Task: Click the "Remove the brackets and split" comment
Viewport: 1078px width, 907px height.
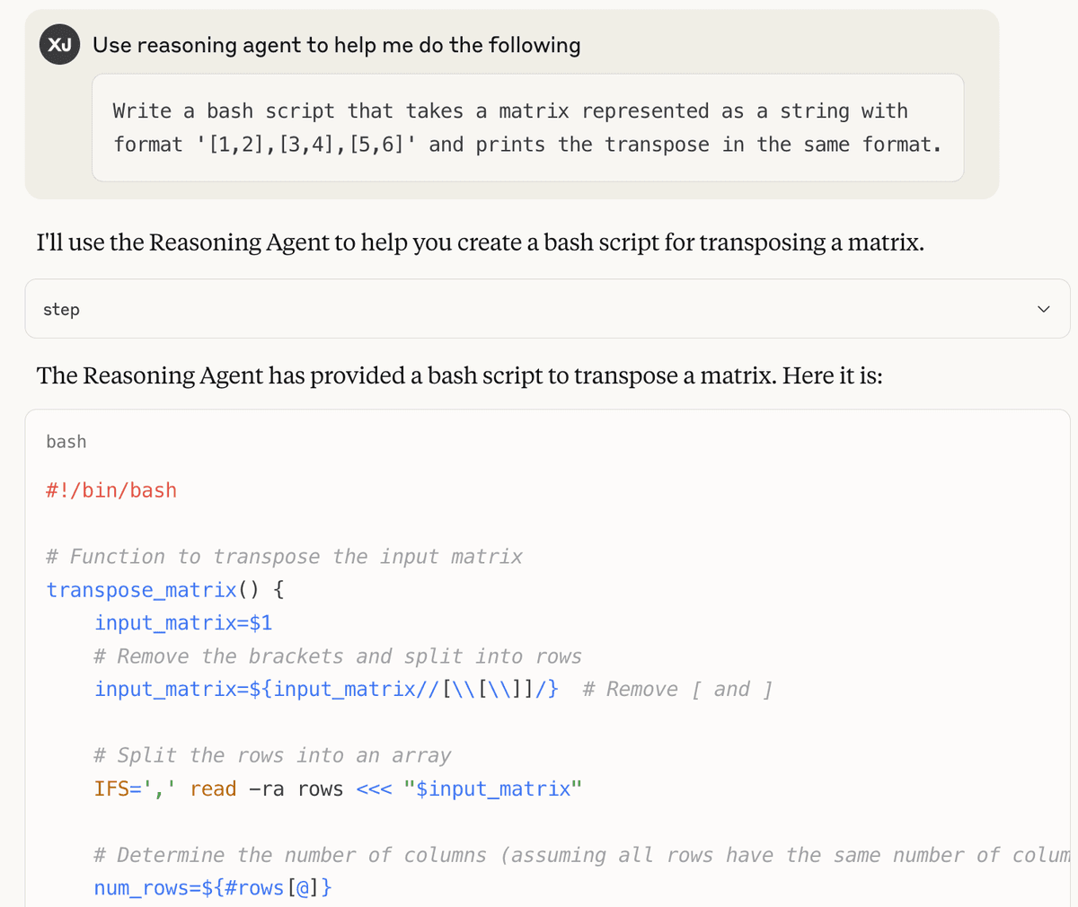Action: [x=338, y=656]
